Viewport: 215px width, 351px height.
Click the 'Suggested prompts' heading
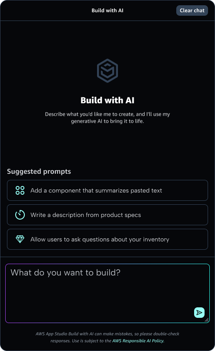(x=39, y=172)
